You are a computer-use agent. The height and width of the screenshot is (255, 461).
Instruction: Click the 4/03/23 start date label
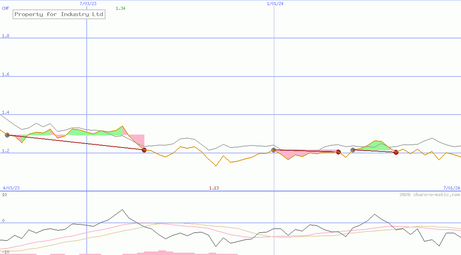[x=11, y=188]
